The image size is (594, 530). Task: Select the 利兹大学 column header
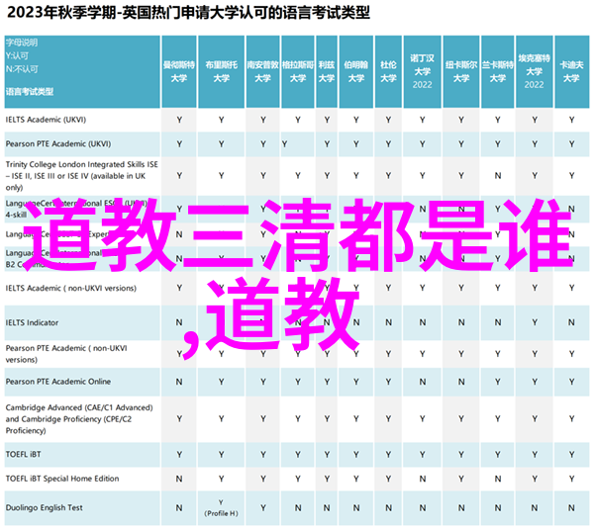click(327, 71)
